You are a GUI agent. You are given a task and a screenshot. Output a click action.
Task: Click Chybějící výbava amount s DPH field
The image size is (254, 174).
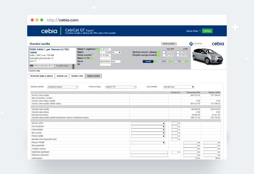(210, 149)
